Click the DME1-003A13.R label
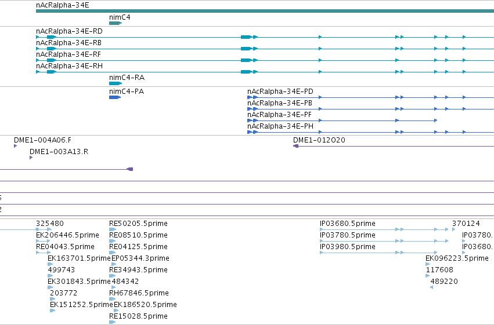This screenshot has height=325, width=494. pyautogui.click(x=59, y=152)
